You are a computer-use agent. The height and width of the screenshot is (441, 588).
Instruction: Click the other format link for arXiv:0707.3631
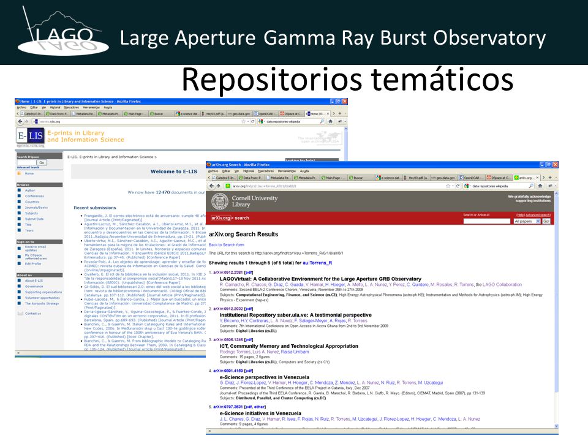(260, 407)
